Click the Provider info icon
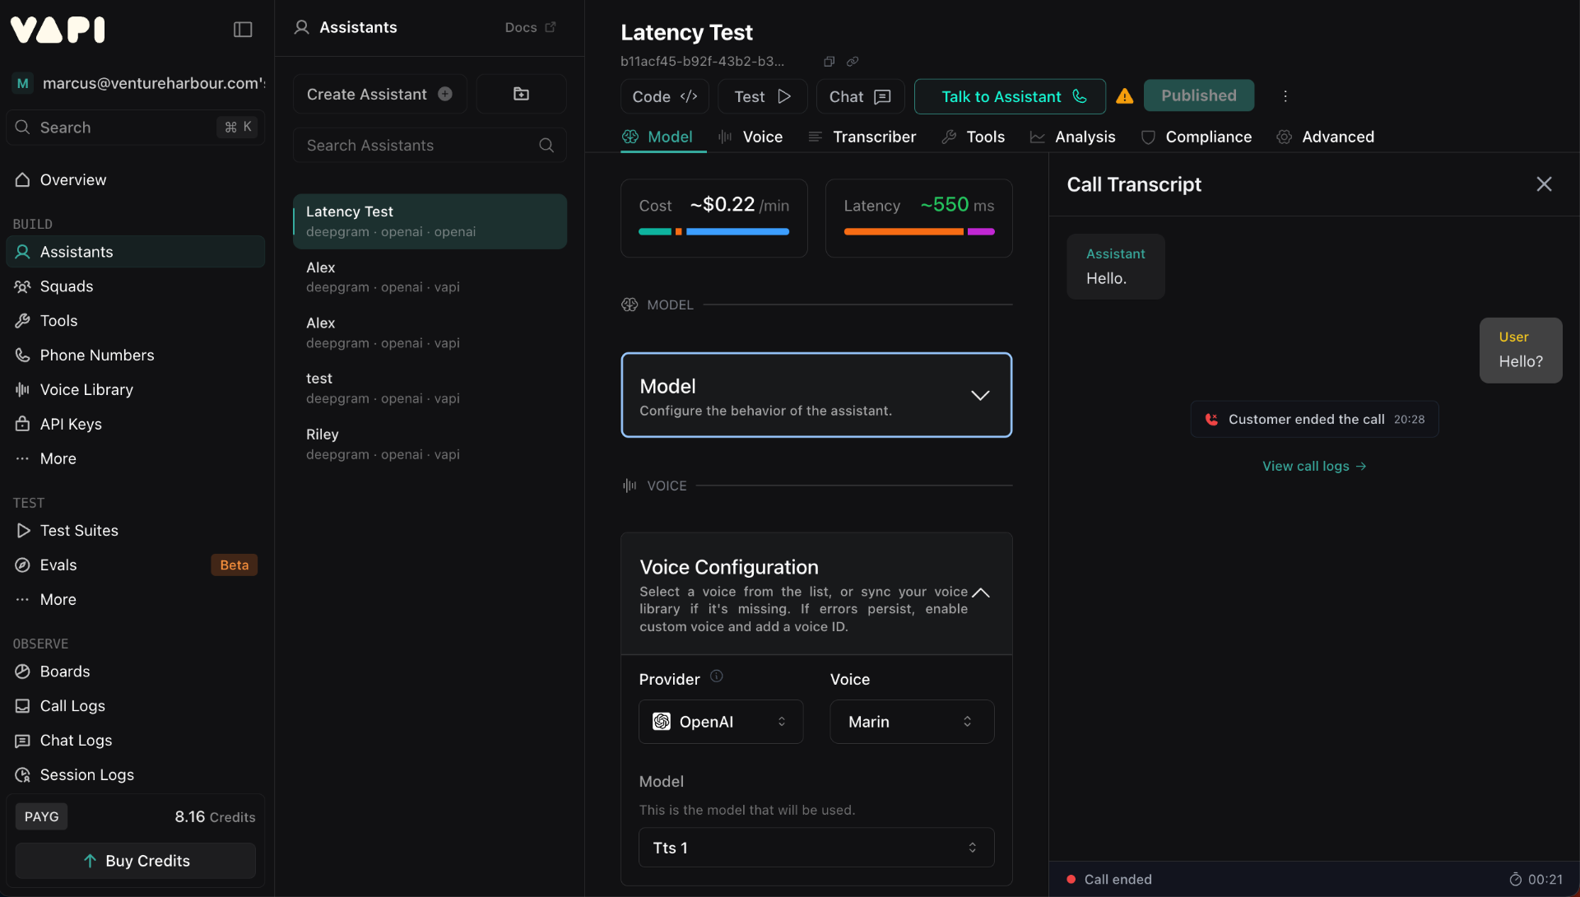This screenshot has width=1580, height=897. 717,676
